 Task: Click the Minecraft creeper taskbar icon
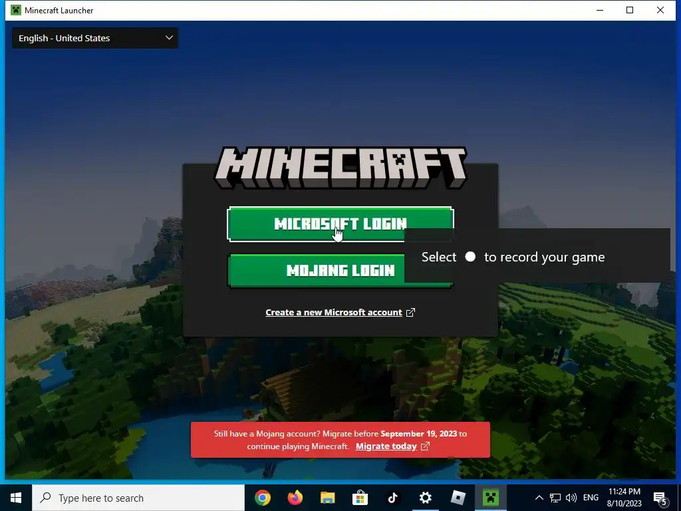point(490,498)
